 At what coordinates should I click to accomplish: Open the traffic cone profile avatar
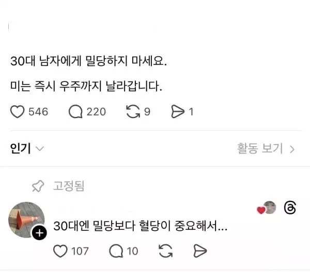pyautogui.click(x=24, y=219)
